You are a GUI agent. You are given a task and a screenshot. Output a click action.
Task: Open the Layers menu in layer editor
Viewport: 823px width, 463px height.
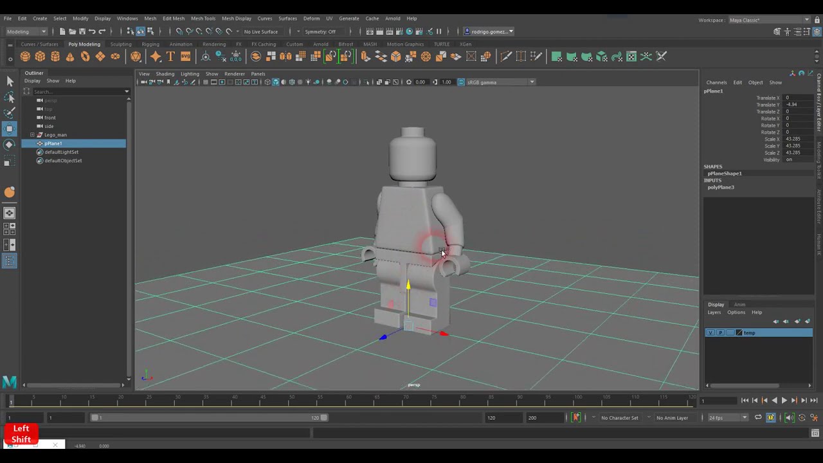(x=714, y=313)
